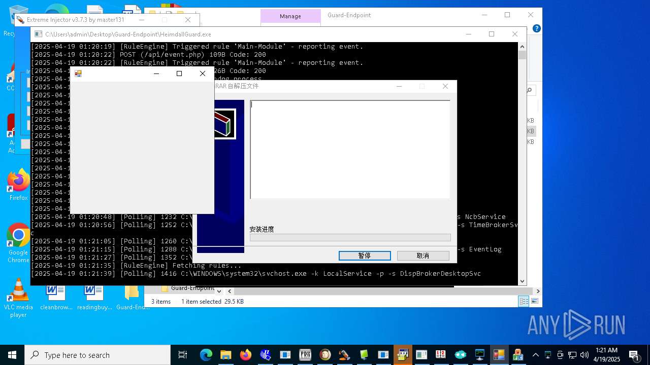Maximize the Guard-Endpoint File Explorer window
The image size is (650, 365).
tap(507, 15)
